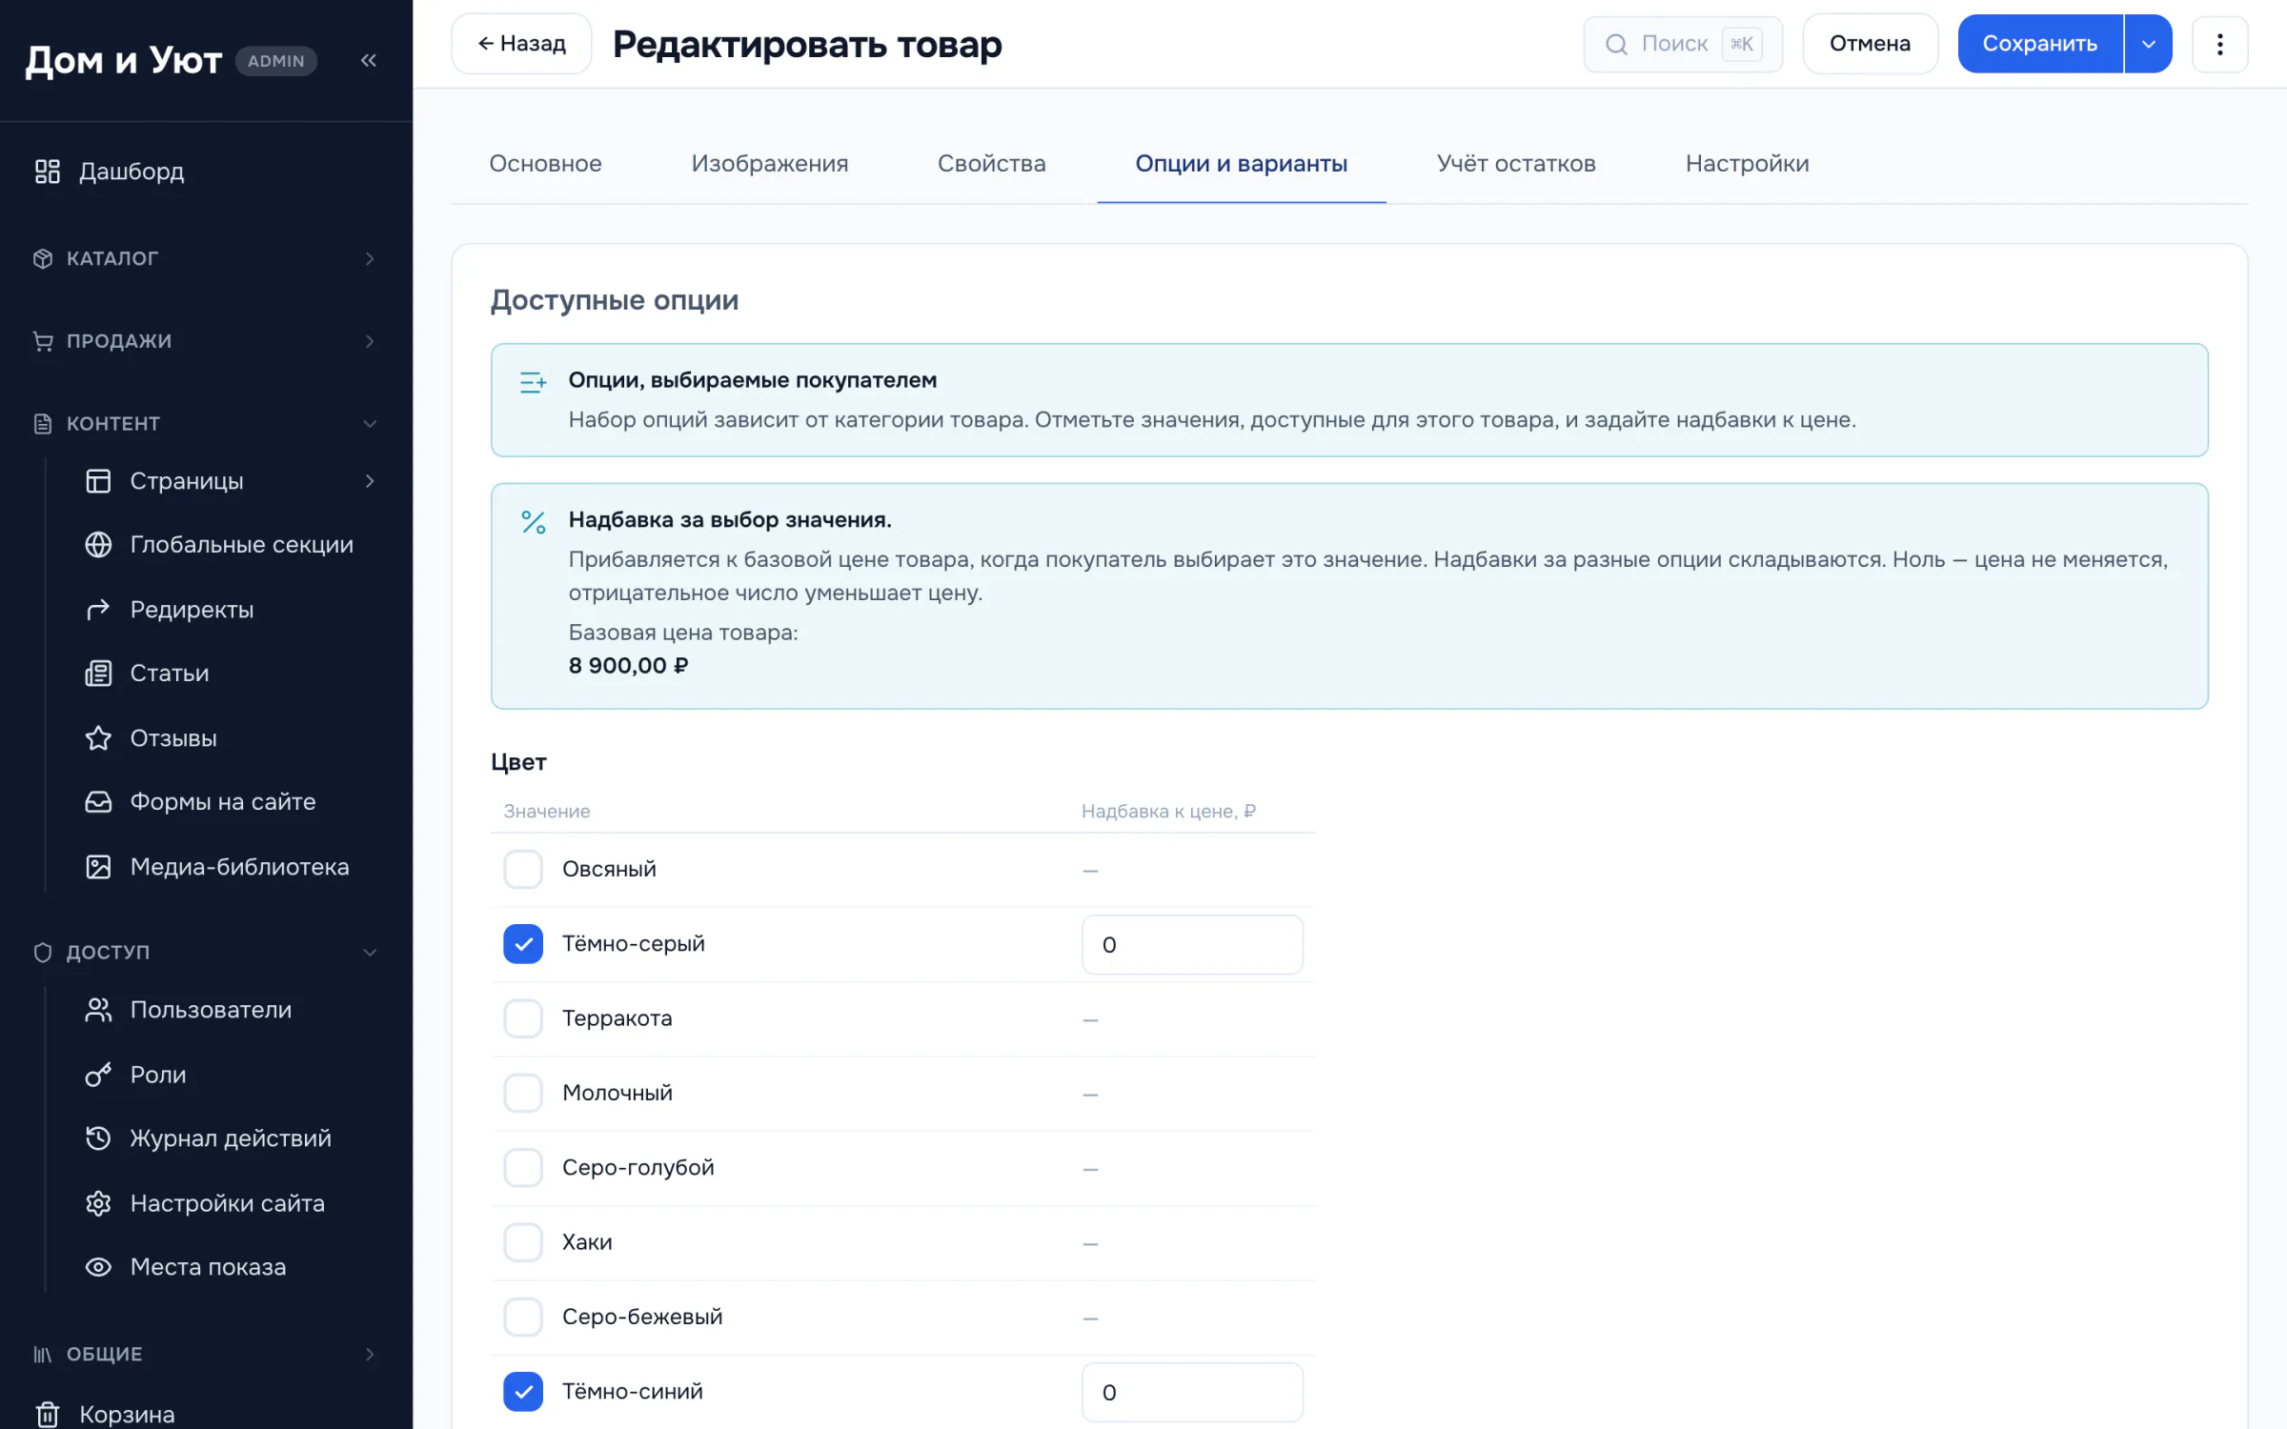
Task: Click the globe icon for Global sections
Action: coord(98,544)
